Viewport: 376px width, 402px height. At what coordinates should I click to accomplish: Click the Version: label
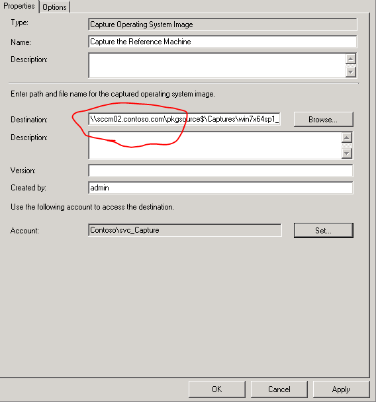(23, 171)
